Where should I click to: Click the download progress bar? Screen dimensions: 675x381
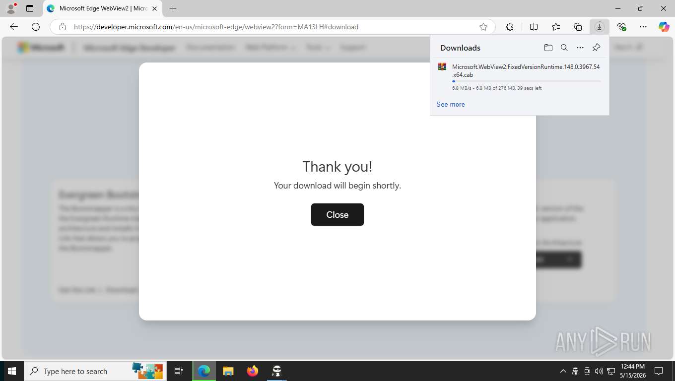click(526, 81)
